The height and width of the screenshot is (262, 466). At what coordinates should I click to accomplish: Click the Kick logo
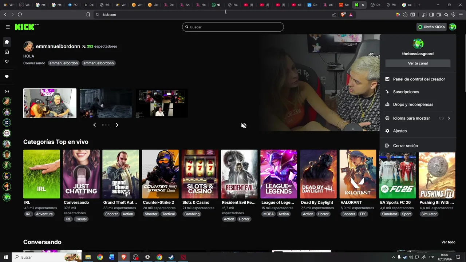point(27,27)
